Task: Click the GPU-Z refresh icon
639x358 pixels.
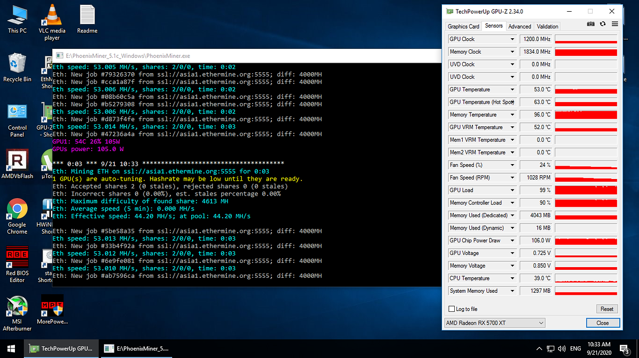Action: pos(603,24)
